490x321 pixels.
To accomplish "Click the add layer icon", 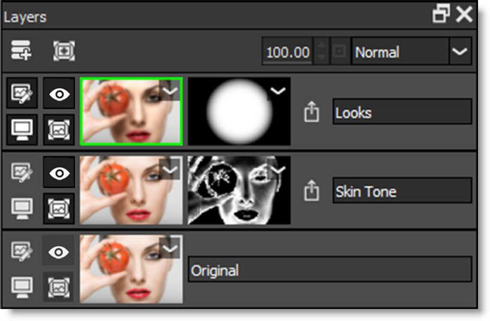I will [x=22, y=52].
